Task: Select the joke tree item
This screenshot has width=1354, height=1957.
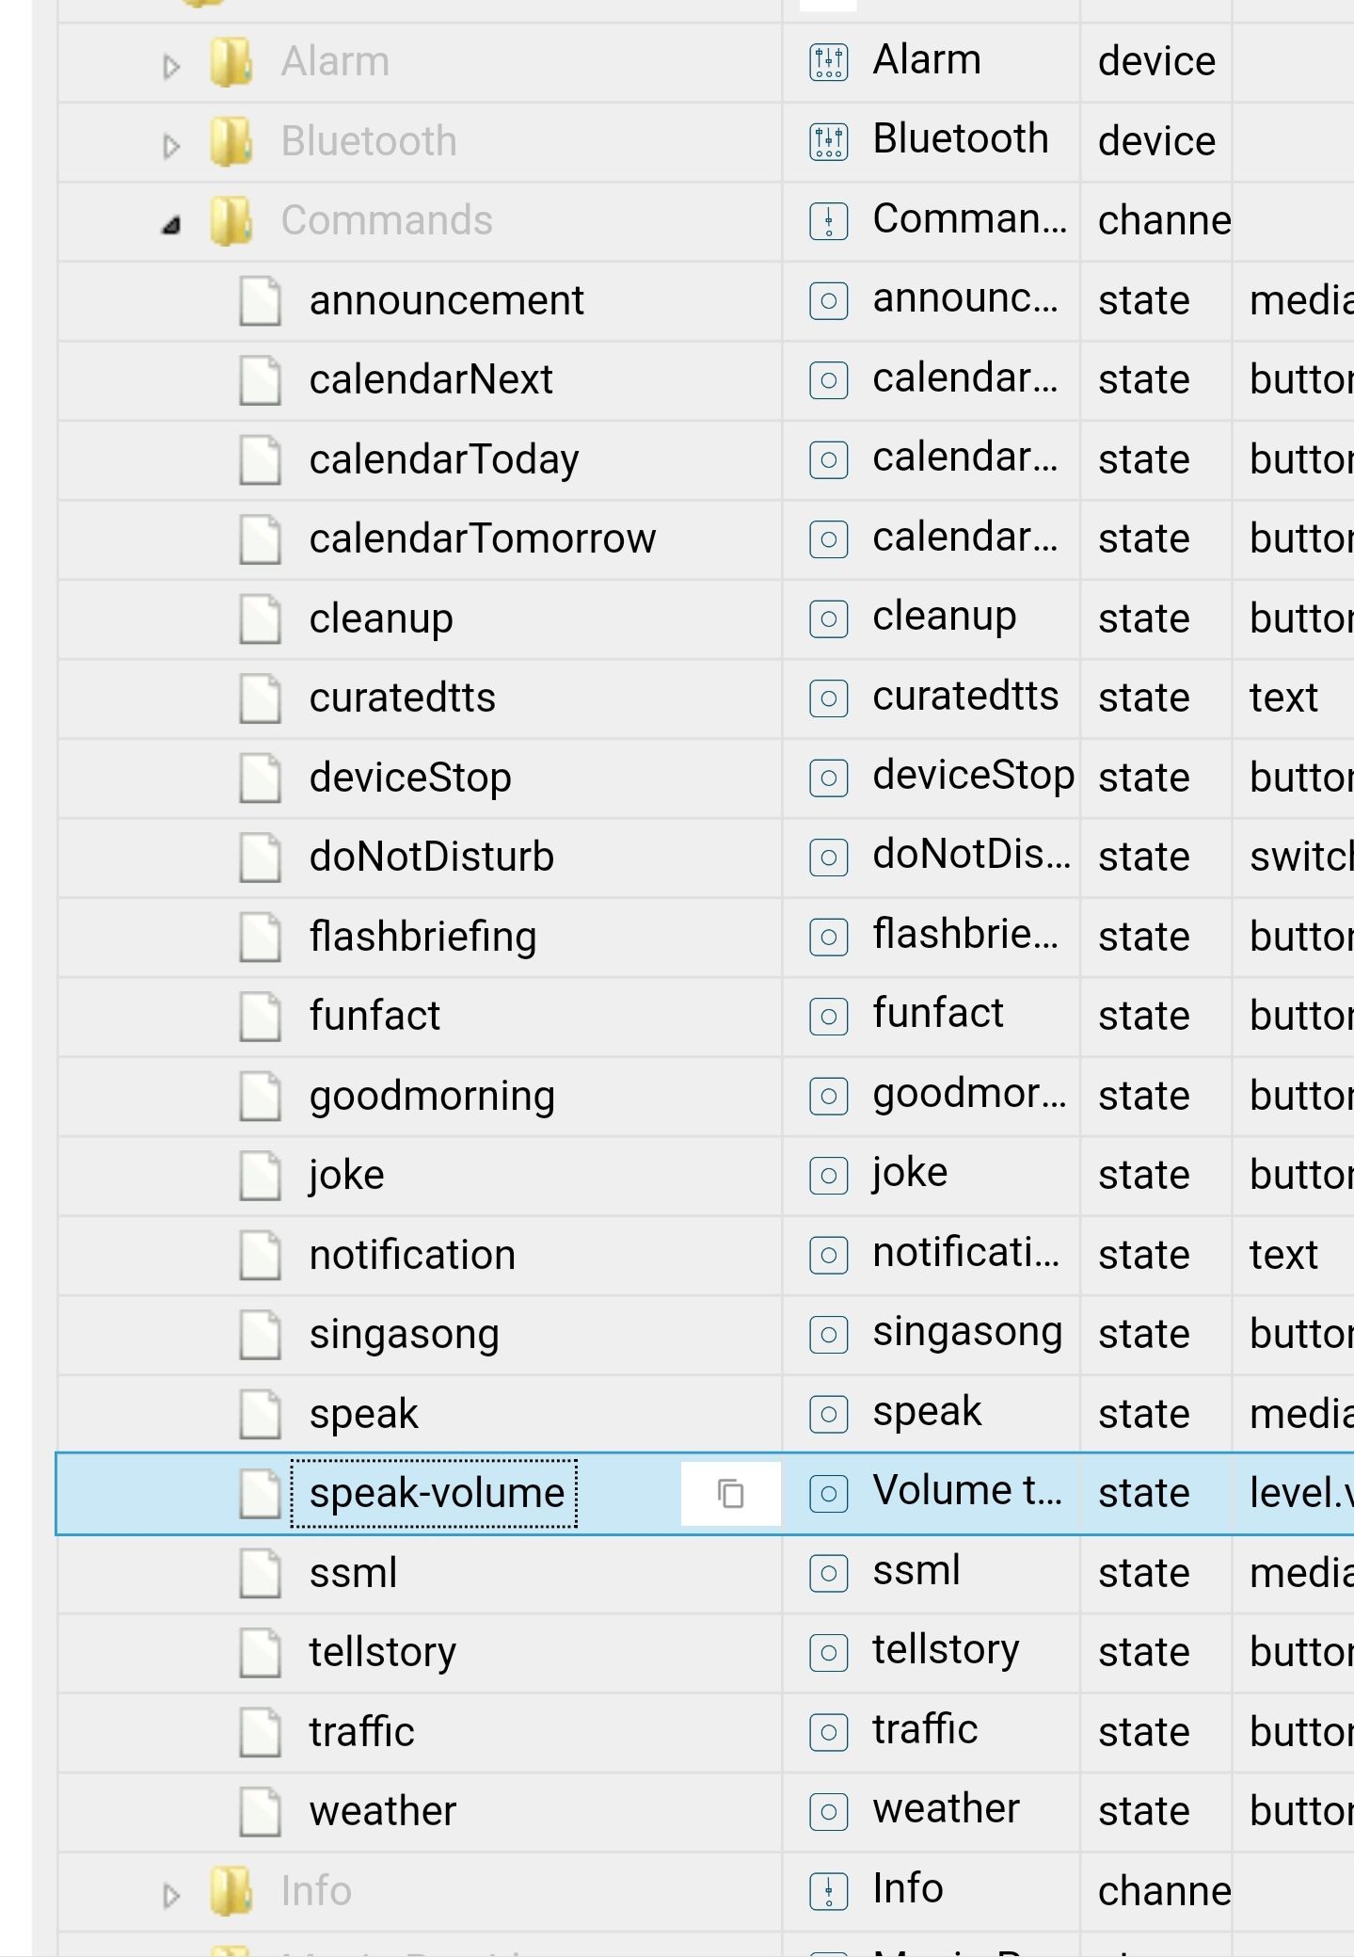Action: pyautogui.click(x=346, y=1176)
